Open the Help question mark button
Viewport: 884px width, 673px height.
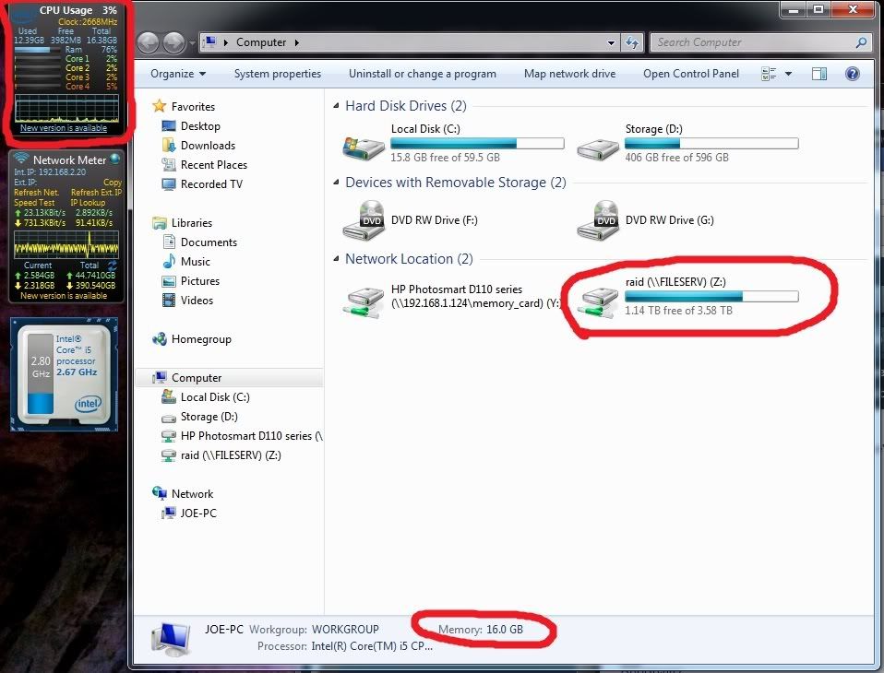pyautogui.click(x=853, y=74)
